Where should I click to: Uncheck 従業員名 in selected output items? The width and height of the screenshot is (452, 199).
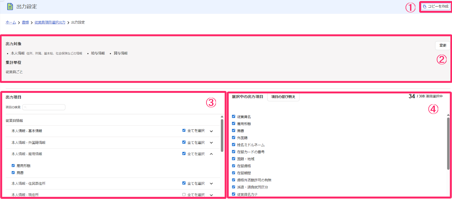(x=234, y=116)
